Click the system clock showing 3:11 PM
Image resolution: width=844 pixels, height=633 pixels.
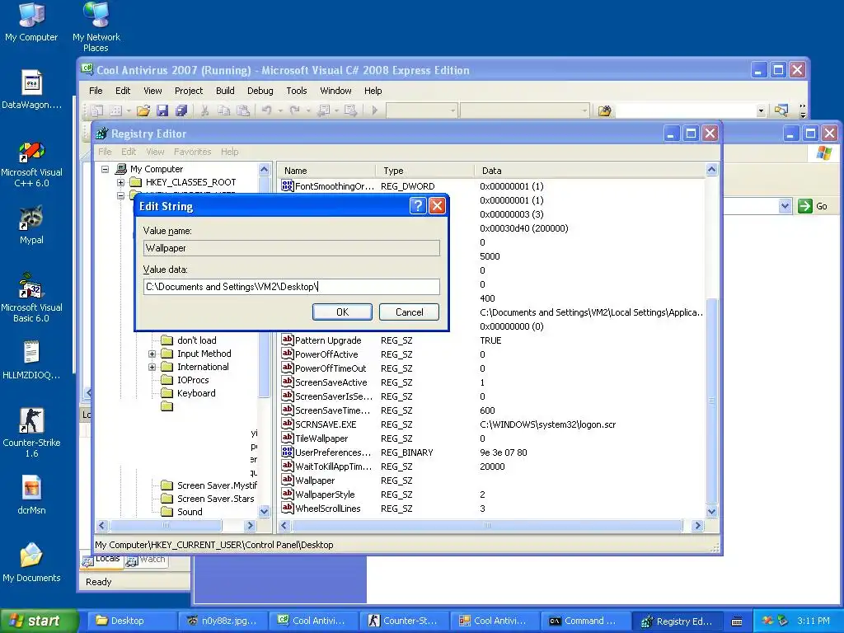pyautogui.click(x=814, y=621)
